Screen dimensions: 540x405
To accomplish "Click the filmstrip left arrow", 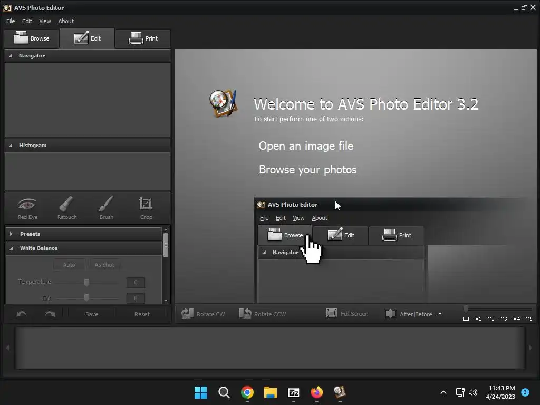I will point(7,348).
